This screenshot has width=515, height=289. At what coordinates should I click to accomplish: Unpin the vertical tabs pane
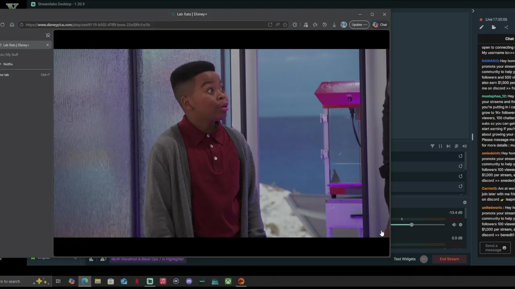48,35
